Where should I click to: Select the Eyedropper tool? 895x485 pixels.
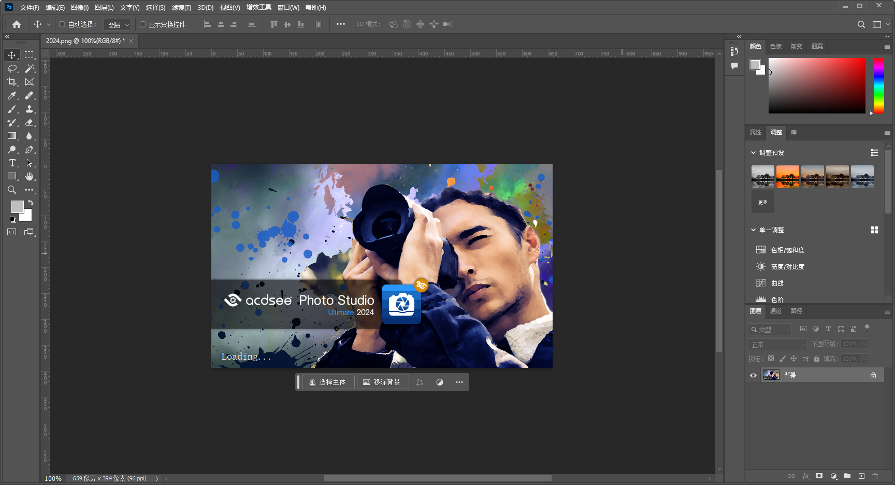[12, 95]
